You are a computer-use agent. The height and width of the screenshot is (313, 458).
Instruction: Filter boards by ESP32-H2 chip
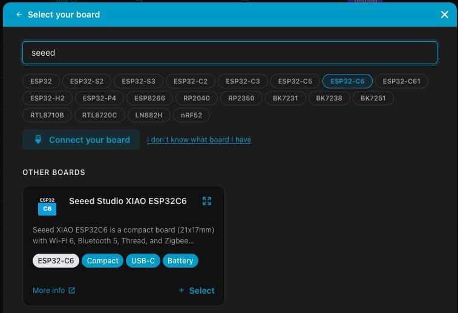tap(47, 98)
